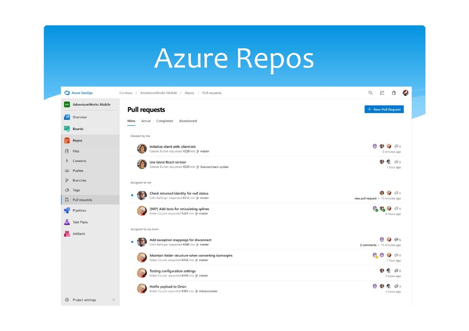Viewport: 469px width, 331px height.
Task: Switch to the Active tab
Action: [146, 121]
